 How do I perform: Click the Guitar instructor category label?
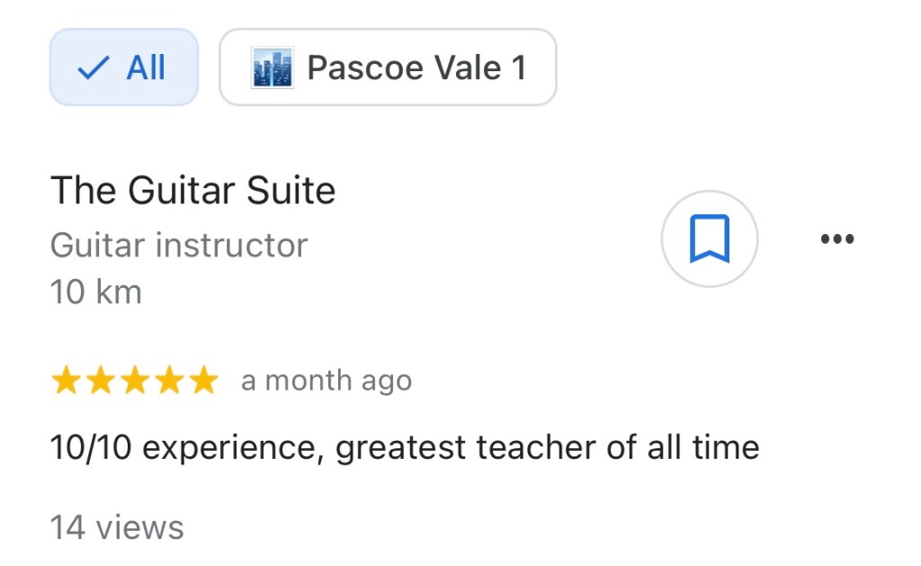coord(178,245)
